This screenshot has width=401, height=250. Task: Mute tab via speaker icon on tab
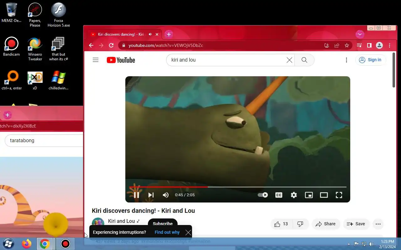150,34
